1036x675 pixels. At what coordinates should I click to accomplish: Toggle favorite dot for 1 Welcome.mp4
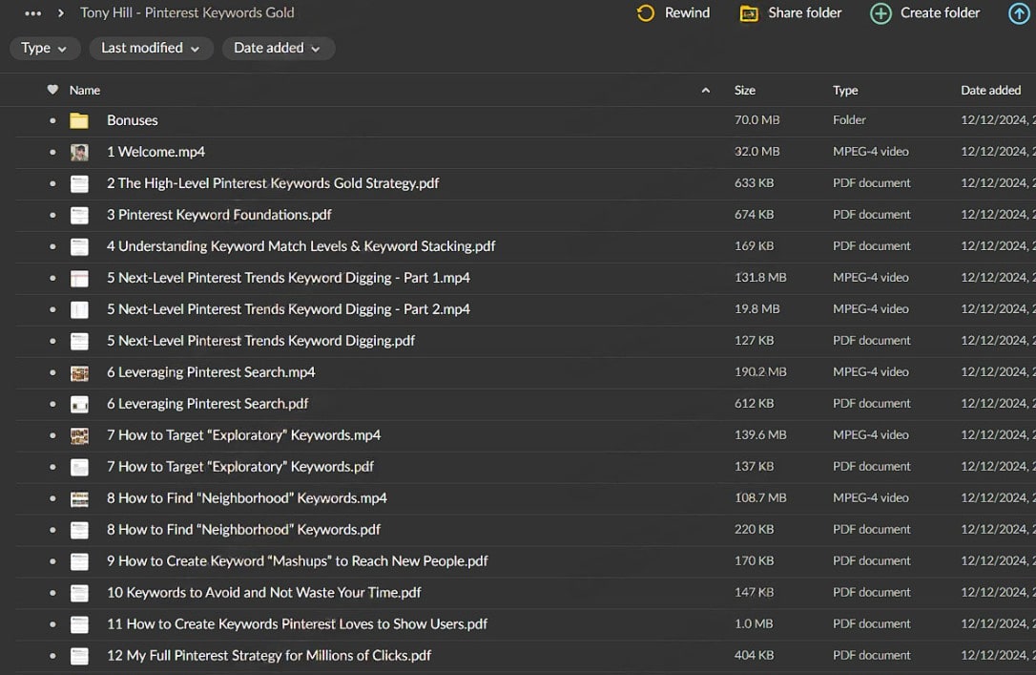click(x=53, y=152)
